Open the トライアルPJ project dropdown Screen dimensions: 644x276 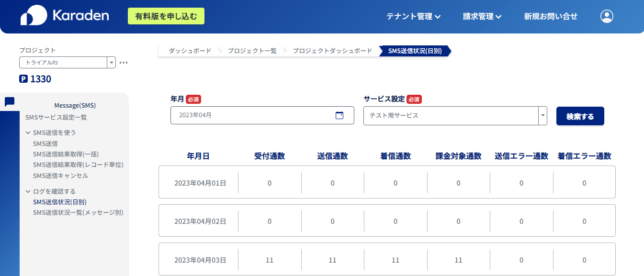(x=68, y=63)
